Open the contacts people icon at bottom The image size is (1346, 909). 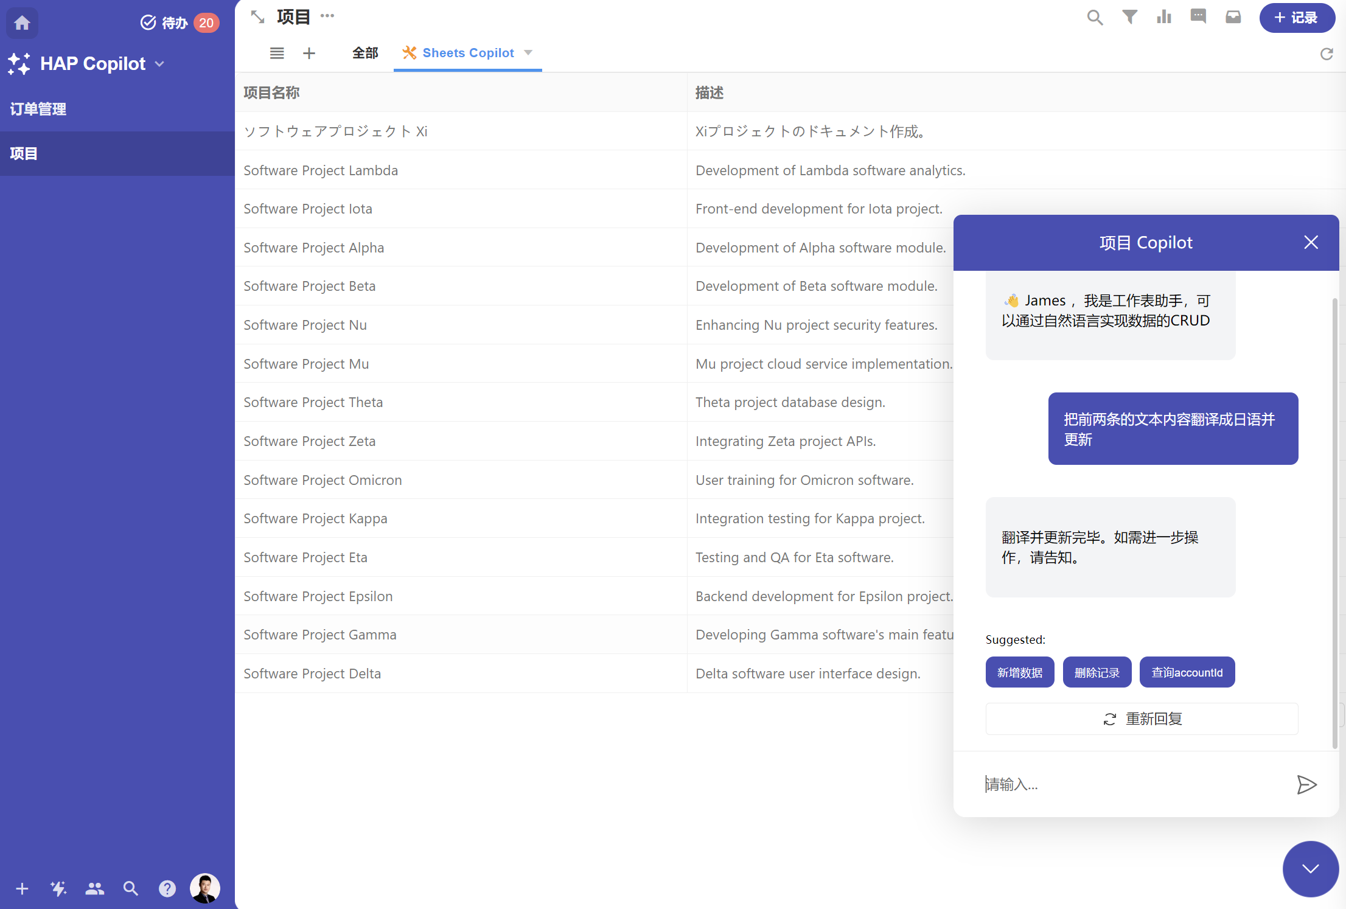pos(94,889)
